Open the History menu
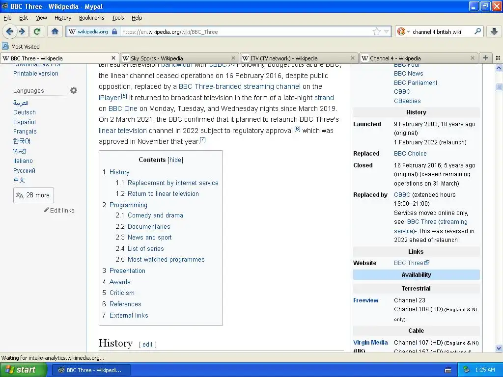 [x=62, y=18]
